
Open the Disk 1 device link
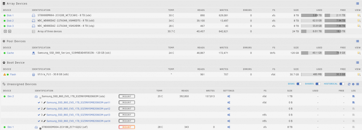click(x=10, y=15)
